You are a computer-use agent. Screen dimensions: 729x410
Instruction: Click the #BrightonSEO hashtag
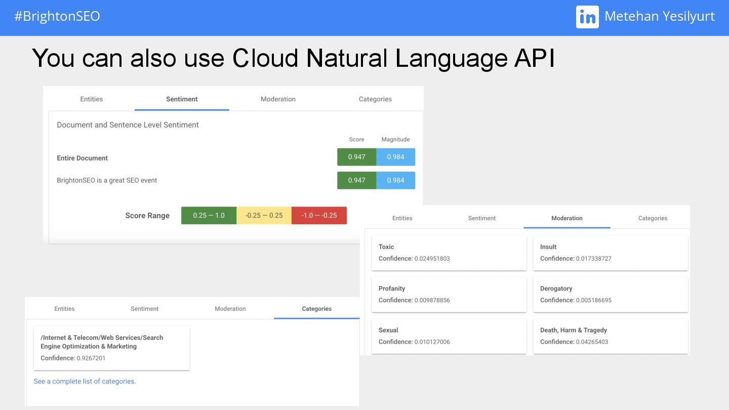pyautogui.click(x=57, y=16)
